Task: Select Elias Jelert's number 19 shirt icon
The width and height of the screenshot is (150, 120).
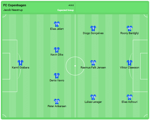Action: coord(57,24)
